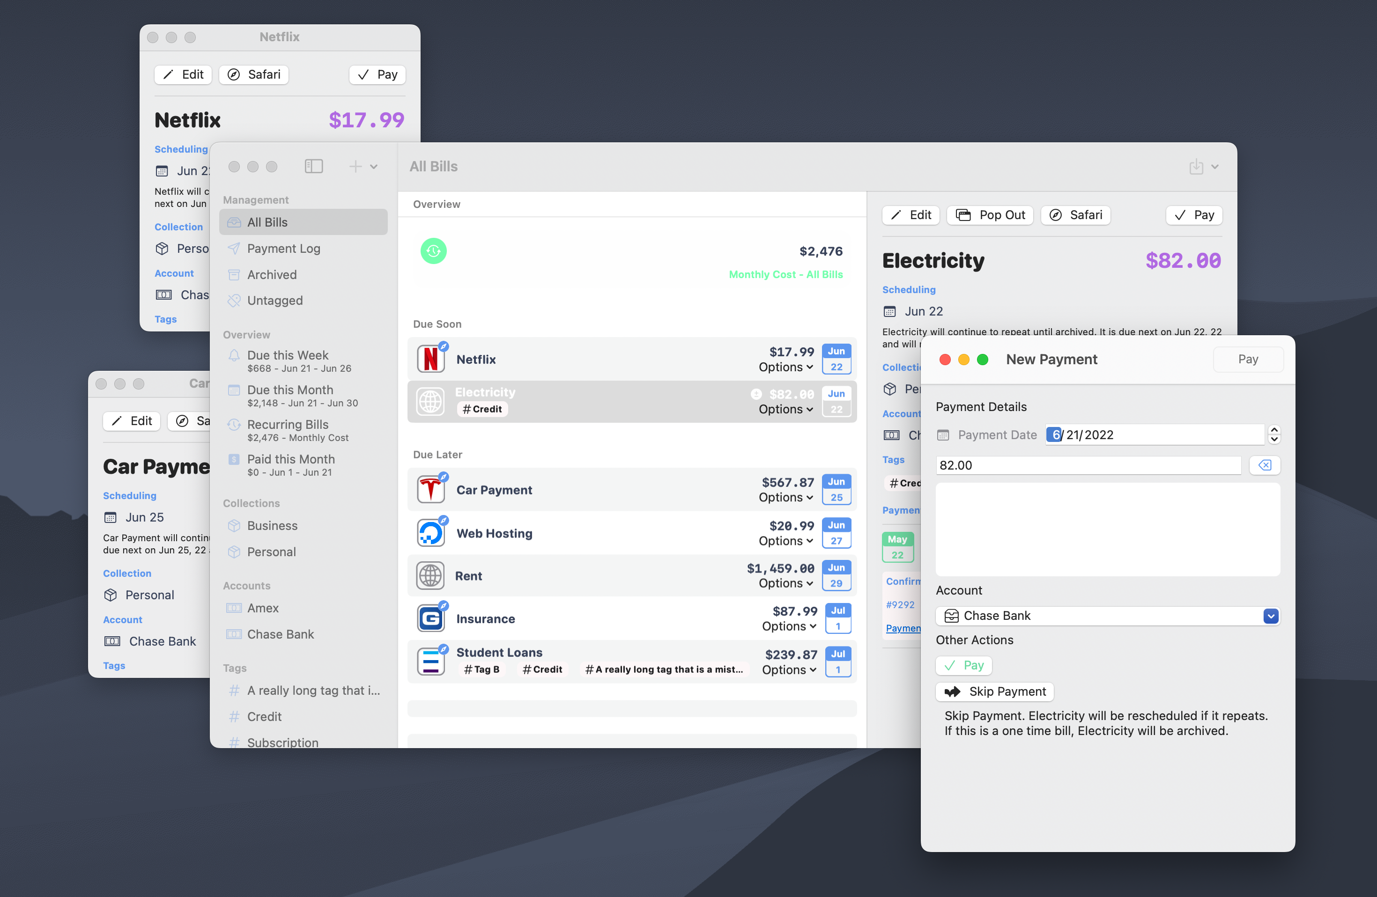Show Untagged bills
Screen dimensions: 1377x897
pyautogui.click(x=275, y=300)
